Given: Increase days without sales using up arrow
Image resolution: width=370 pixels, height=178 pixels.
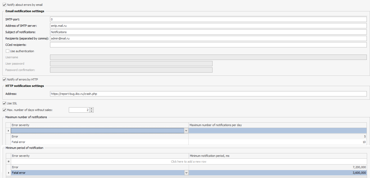Looking at the screenshot, I should pyautogui.click(x=92, y=109).
